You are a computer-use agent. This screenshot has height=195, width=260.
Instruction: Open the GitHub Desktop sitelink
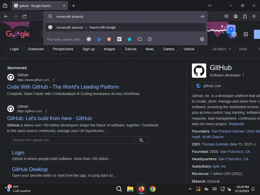30,169
